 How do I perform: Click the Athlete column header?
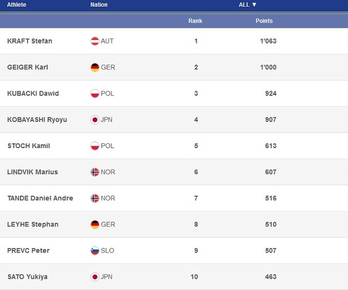pos(17,5)
